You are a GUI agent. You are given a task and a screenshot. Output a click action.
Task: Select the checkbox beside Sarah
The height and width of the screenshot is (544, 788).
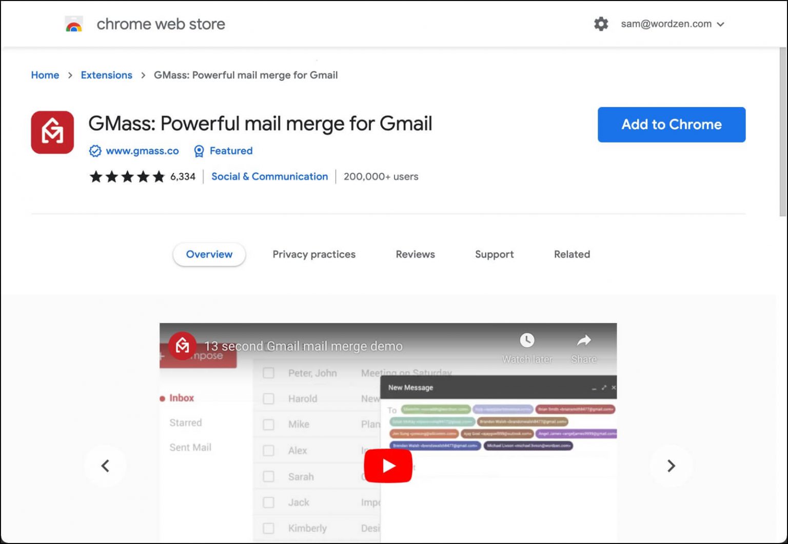tap(268, 477)
